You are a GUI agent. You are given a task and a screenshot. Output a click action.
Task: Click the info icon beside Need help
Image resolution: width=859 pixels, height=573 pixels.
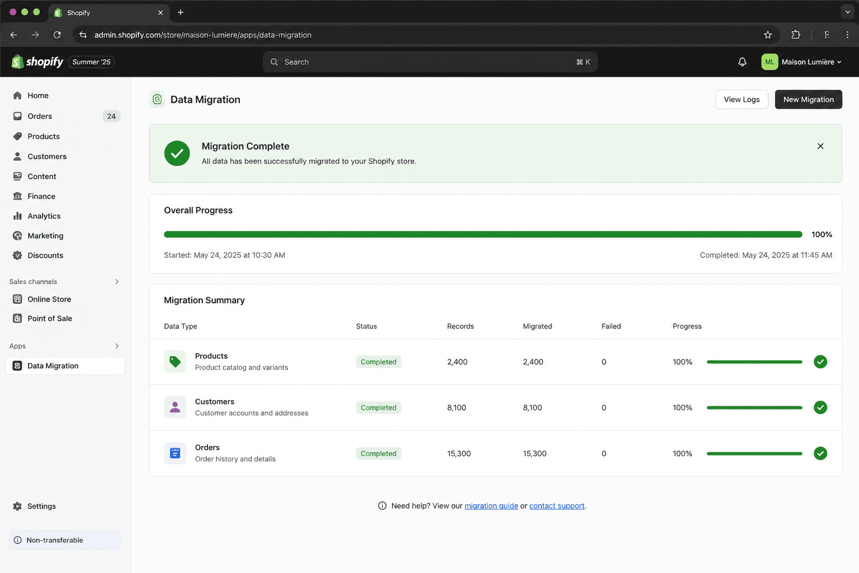point(383,506)
